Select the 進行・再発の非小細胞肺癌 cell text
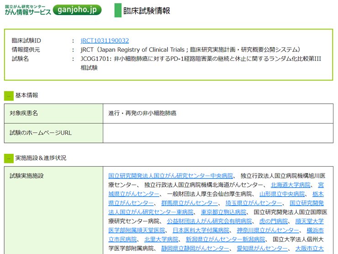The image size is (338, 254). click(x=142, y=113)
